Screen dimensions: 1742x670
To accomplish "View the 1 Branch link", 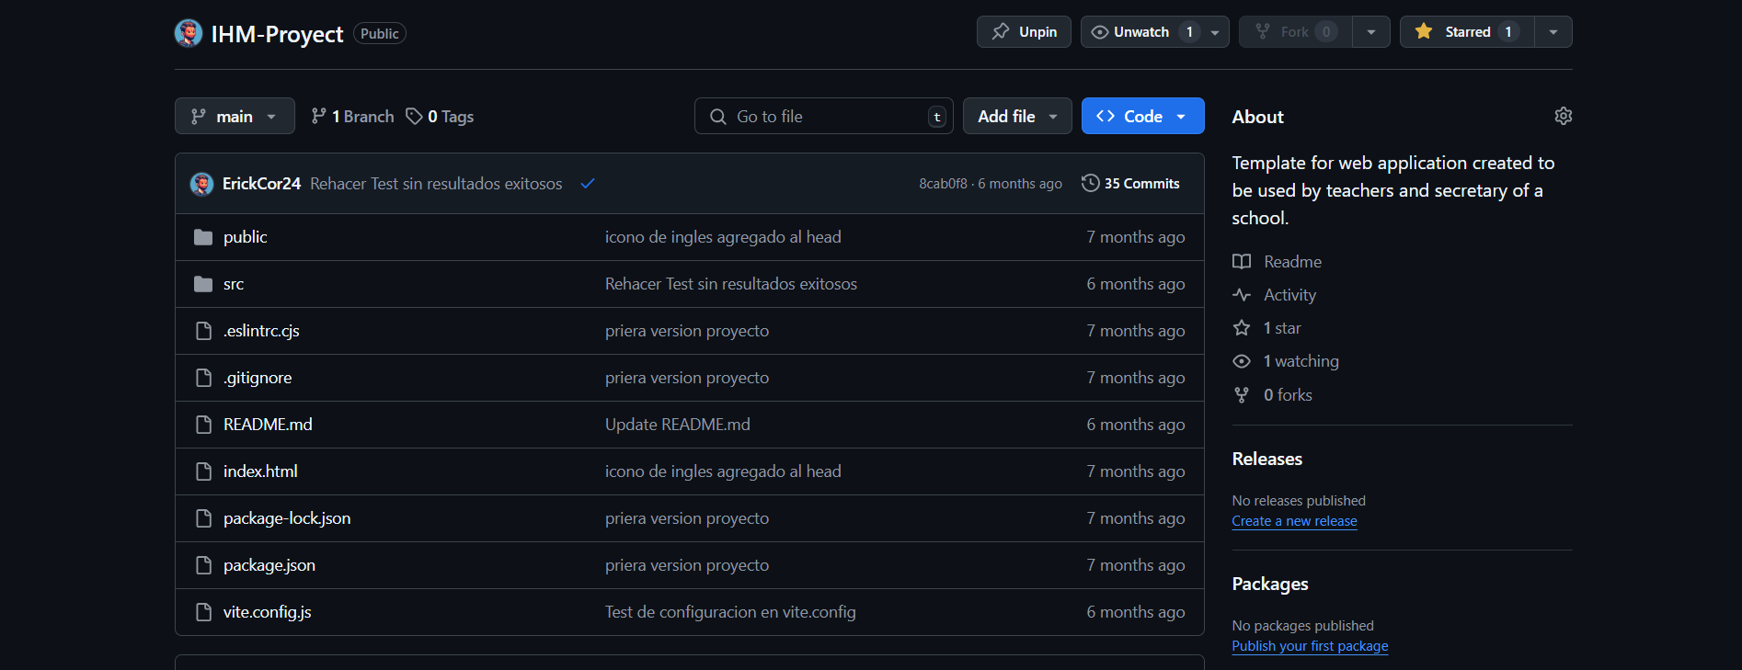I will pyautogui.click(x=352, y=116).
